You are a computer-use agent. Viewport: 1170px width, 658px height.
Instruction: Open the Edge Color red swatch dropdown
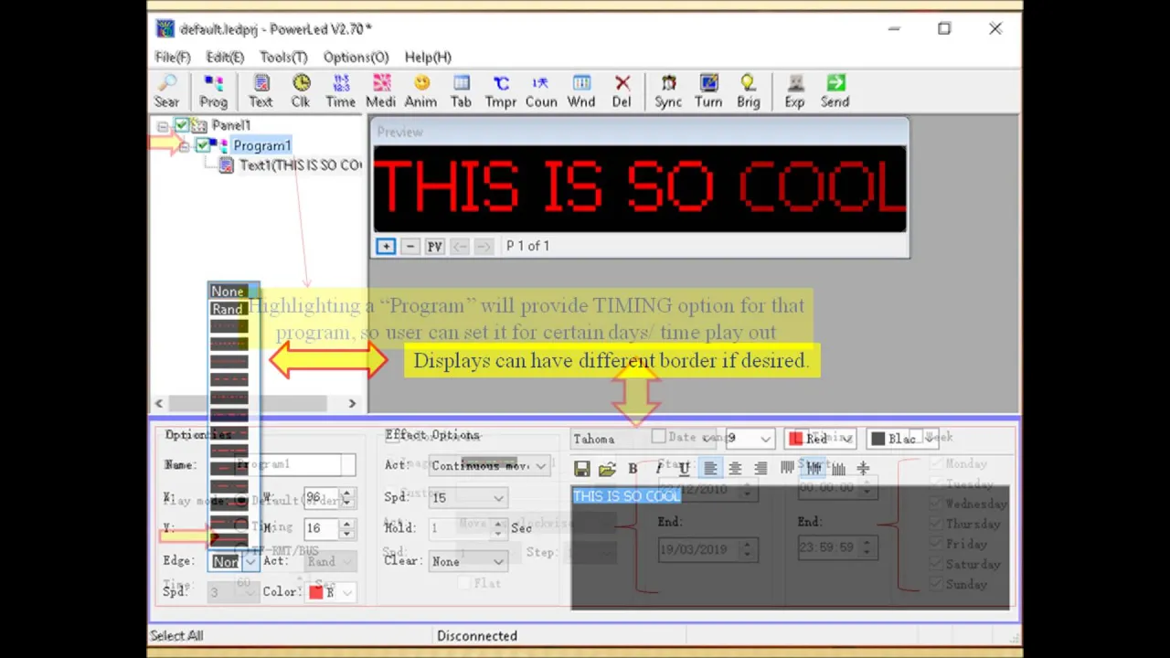(x=331, y=592)
